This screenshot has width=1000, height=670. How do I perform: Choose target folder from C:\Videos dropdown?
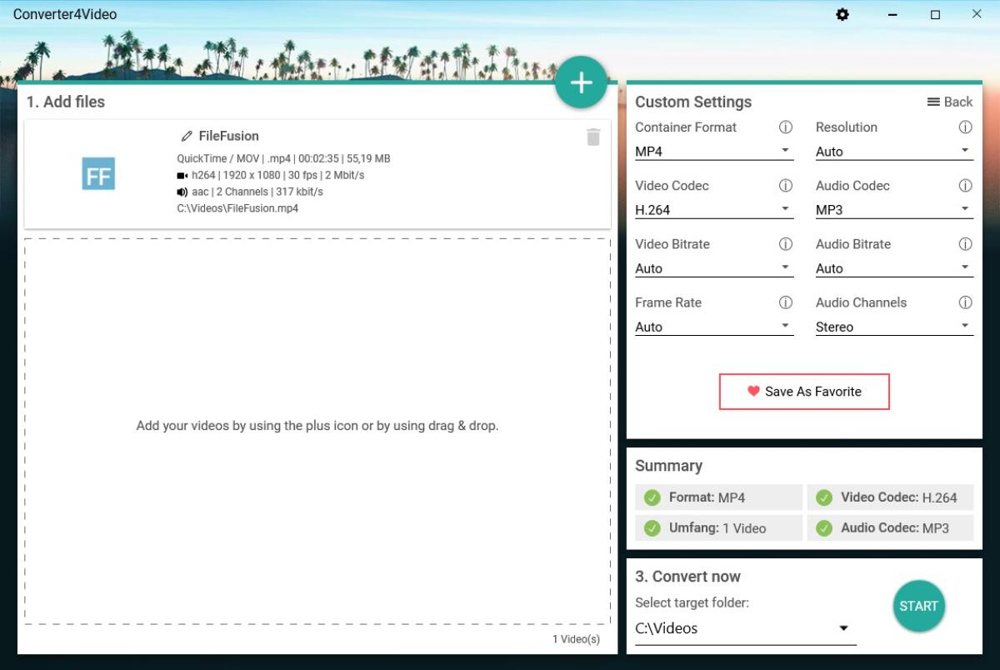744,628
